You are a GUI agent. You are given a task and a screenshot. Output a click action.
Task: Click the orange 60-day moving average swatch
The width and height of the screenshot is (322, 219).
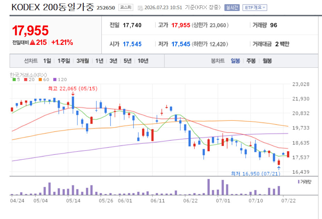coord(40,79)
